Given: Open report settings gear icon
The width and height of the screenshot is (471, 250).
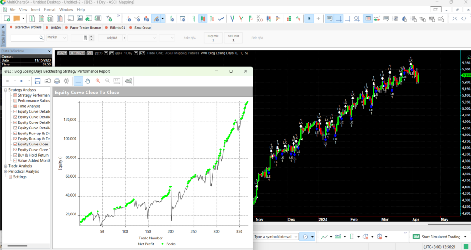Looking at the screenshot, I should (x=67, y=81).
